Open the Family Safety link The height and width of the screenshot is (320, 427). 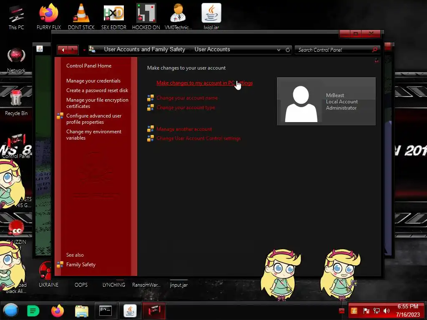point(80,264)
